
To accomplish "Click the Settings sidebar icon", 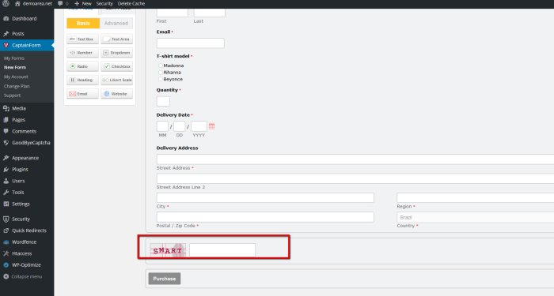I will [x=6, y=204].
